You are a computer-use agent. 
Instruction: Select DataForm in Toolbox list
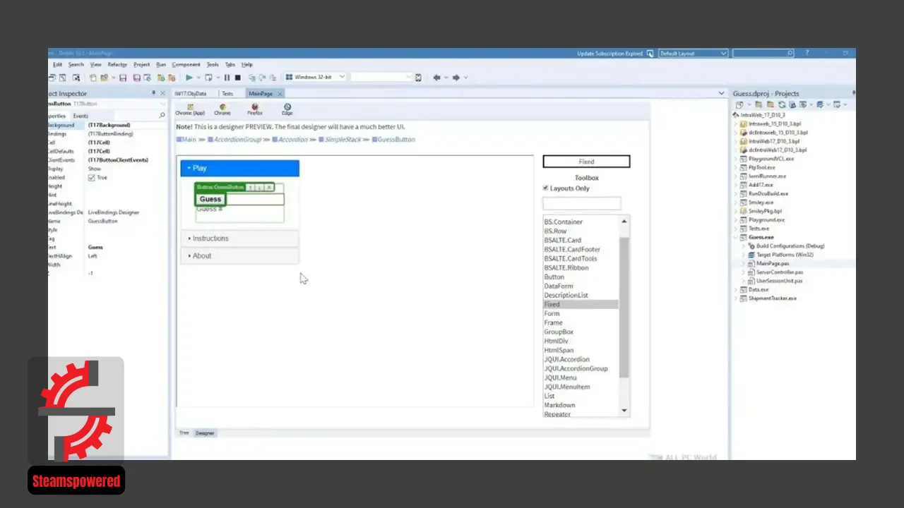pos(559,286)
